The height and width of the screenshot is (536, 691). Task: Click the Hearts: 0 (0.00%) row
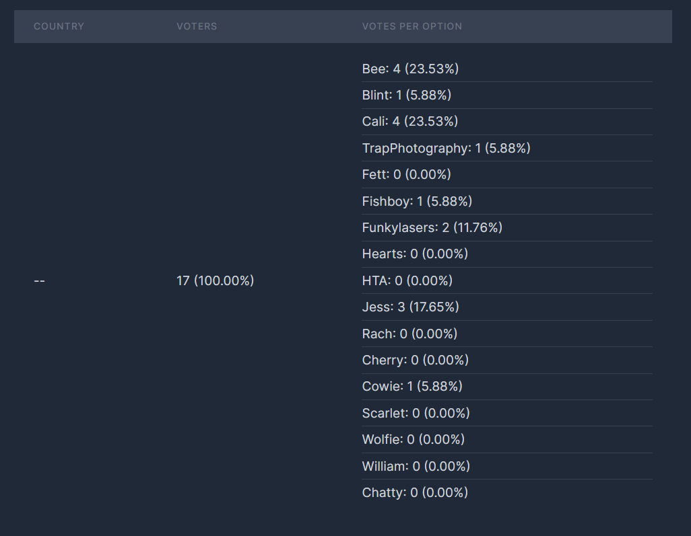coord(415,254)
